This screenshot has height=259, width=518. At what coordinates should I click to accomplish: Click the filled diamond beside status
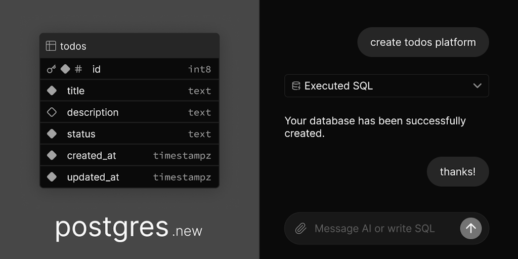coord(52,134)
